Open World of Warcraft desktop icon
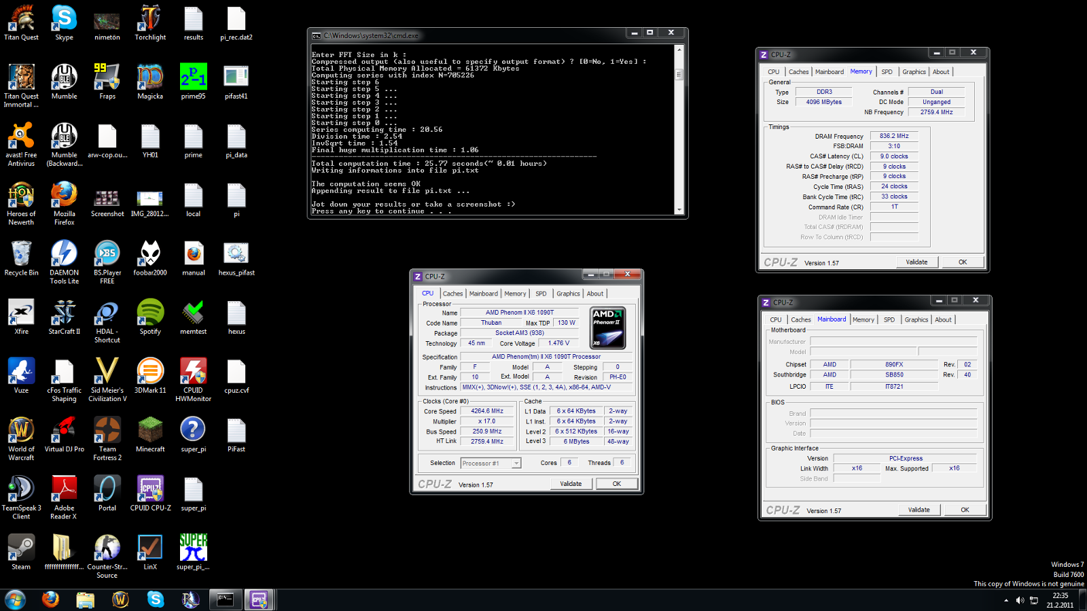This screenshot has height=611, width=1087. [x=21, y=439]
